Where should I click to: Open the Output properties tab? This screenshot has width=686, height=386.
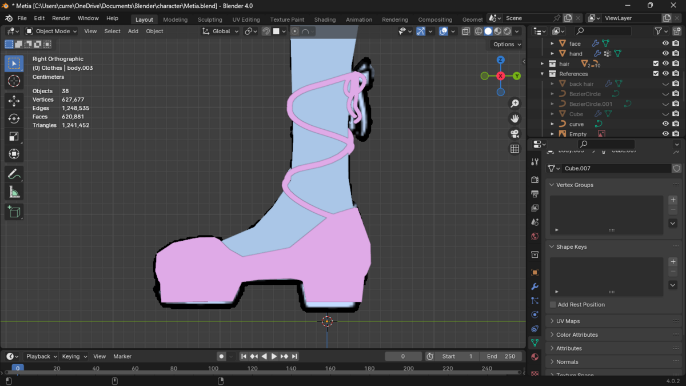[x=535, y=194]
